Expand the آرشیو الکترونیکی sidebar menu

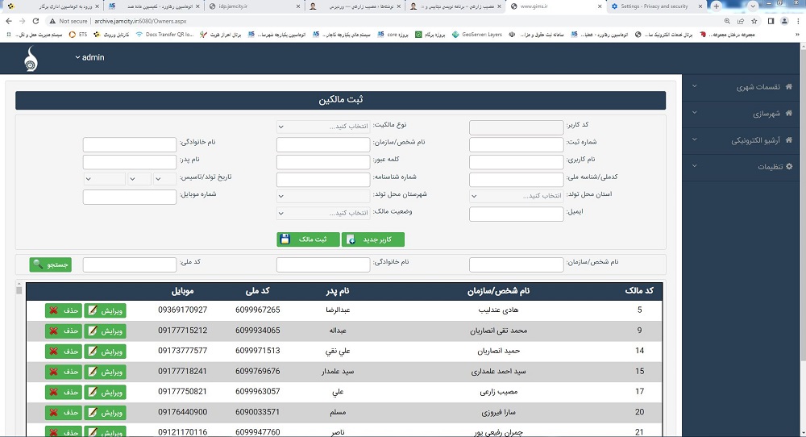tap(743, 139)
